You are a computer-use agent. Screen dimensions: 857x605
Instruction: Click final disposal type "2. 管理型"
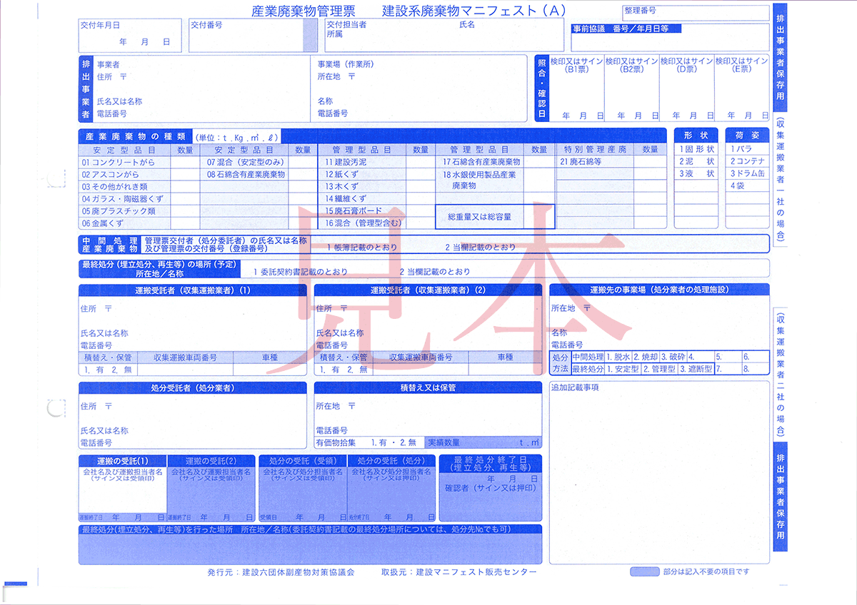(x=660, y=370)
